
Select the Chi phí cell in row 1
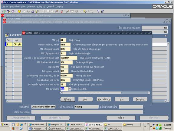tap(18, 44)
